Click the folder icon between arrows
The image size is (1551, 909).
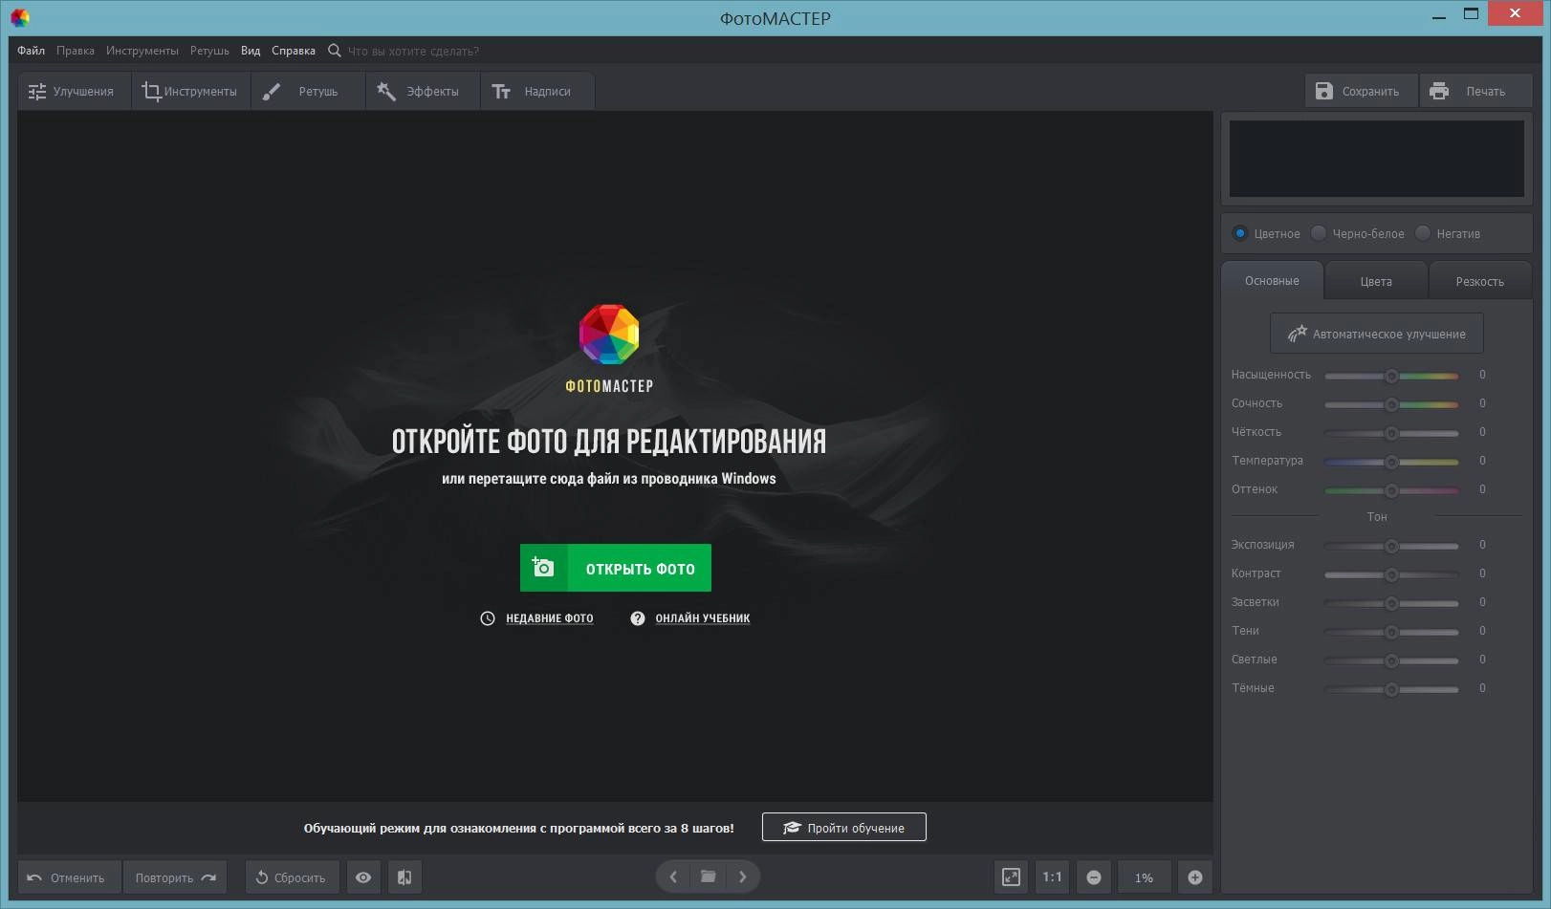(x=708, y=877)
